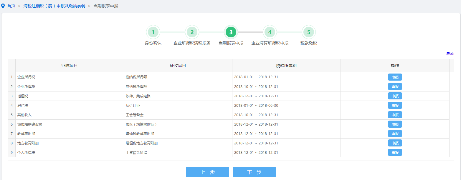Screen dimensions: 461x180
Task: Click the location pin icon in breadcrumb
Action: point(3,6)
